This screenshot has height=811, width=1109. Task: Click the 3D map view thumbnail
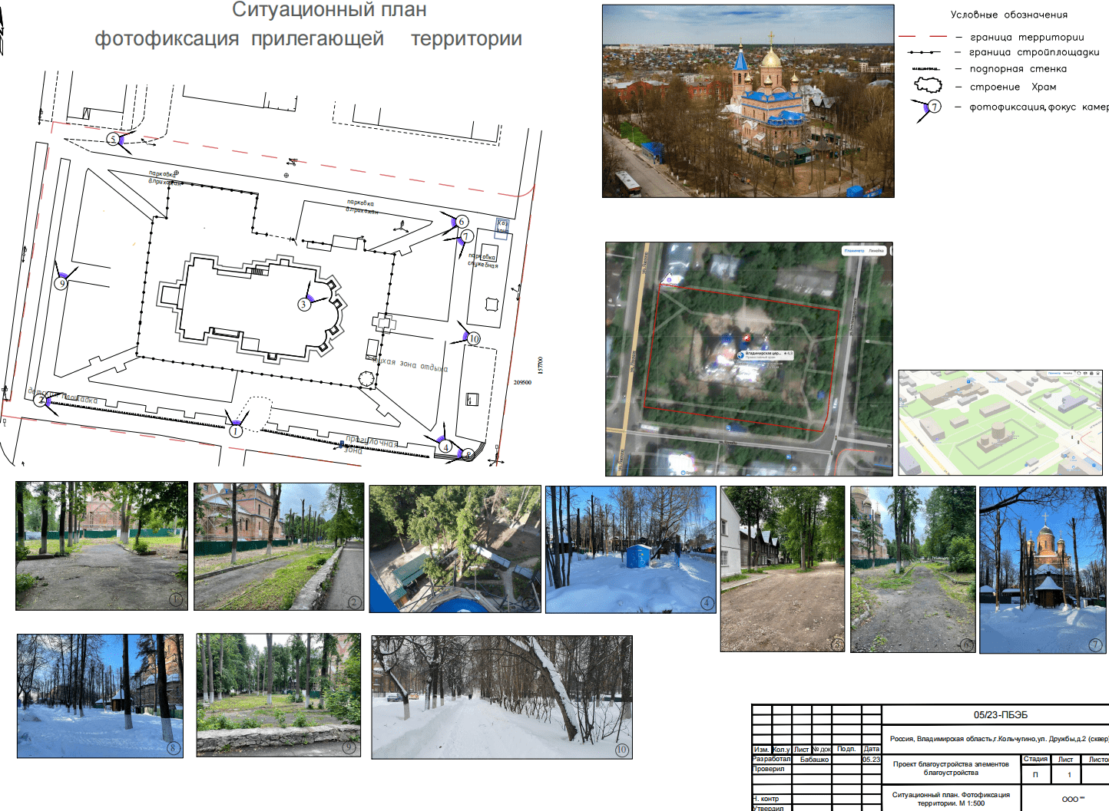1001,423
